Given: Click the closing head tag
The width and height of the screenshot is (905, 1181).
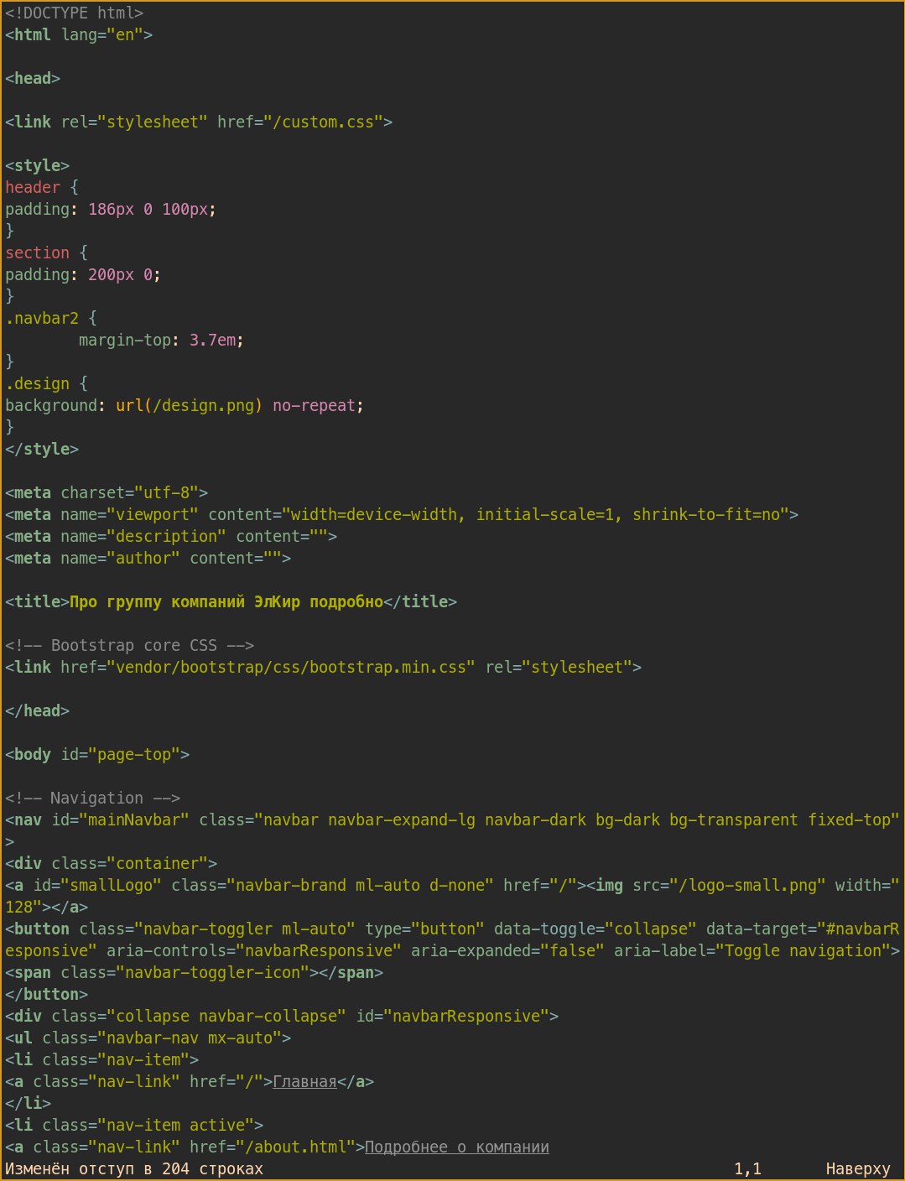Looking at the screenshot, I should pyautogui.click(x=37, y=710).
